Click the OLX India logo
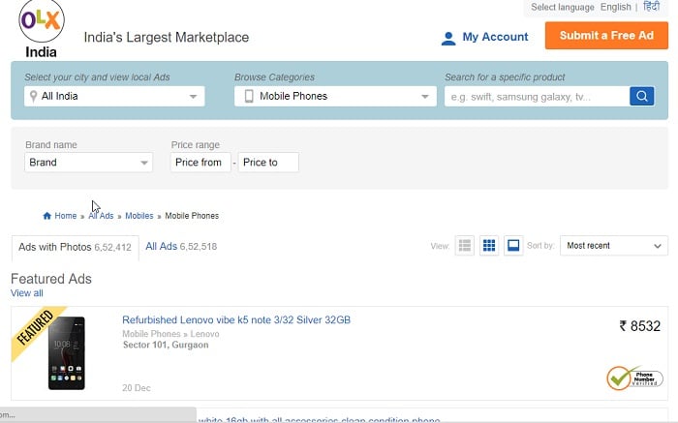This screenshot has width=678, height=423. tap(42, 29)
